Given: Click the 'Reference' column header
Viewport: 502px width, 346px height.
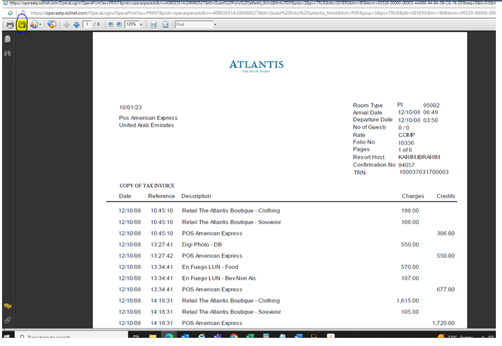Looking at the screenshot, I should click(x=162, y=196).
